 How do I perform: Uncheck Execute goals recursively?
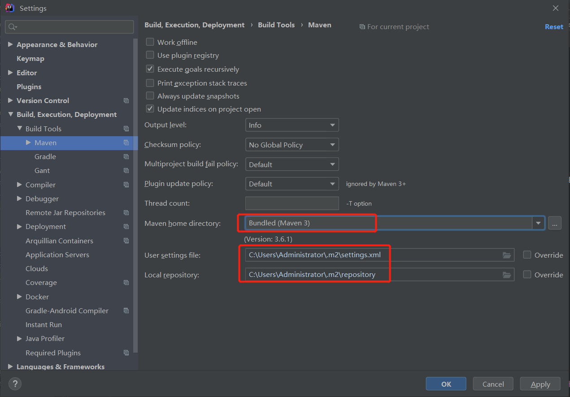click(x=150, y=69)
